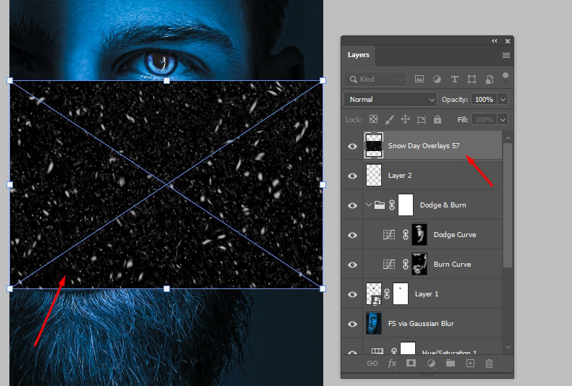The width and height of the screenshot is (572, 386).
Task: Toggle layer filtering switch on or off
Action: point(505,78)
